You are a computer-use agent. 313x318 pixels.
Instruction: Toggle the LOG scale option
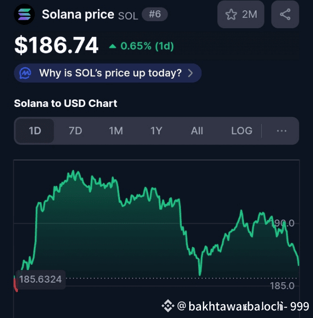[241, 130]
